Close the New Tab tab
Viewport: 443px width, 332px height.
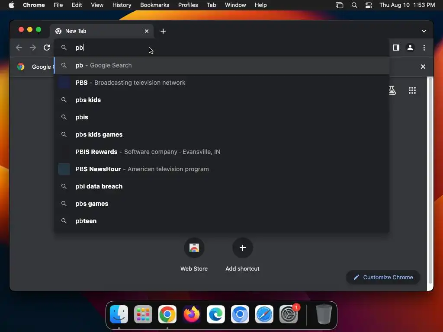tap(147, 31)
